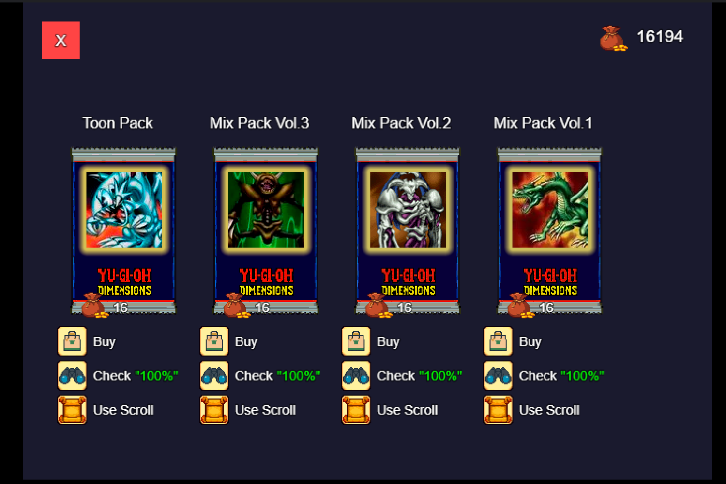Click the gold bag icon beside 16194

pyautogui.click(x=613, y=38)
